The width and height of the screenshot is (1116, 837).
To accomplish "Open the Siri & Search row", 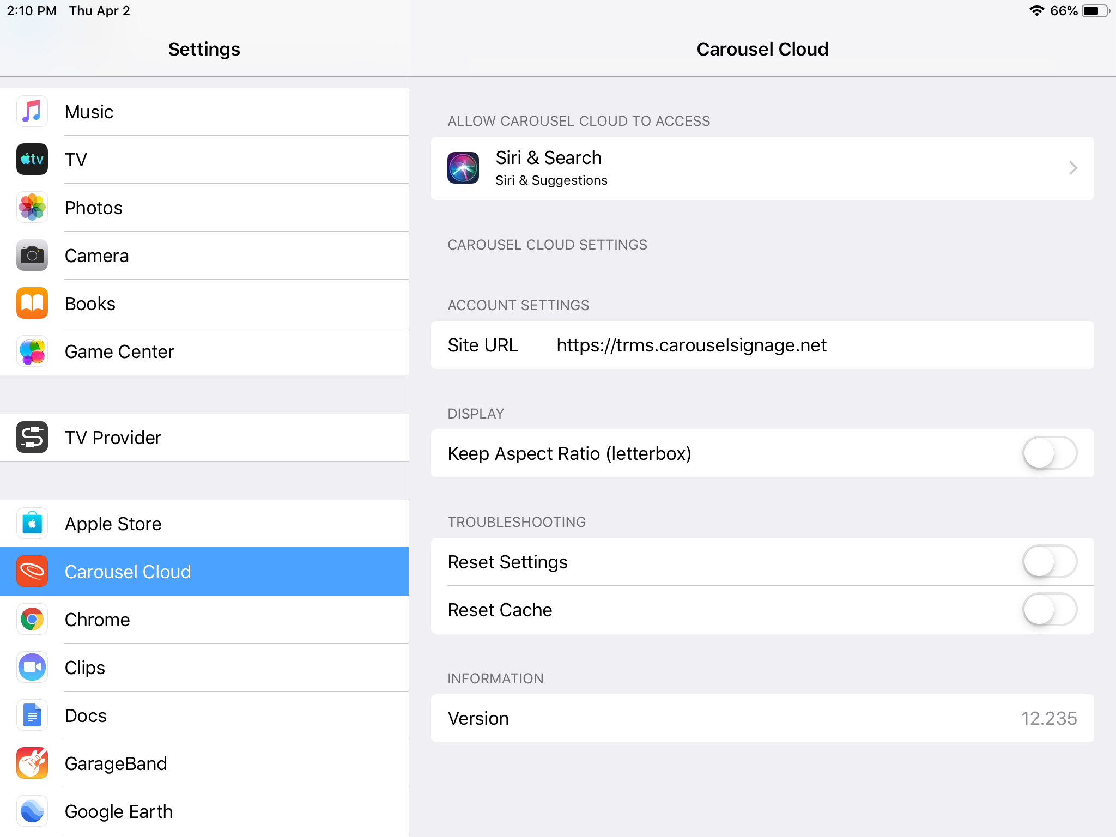I will (x=762, y=168).
